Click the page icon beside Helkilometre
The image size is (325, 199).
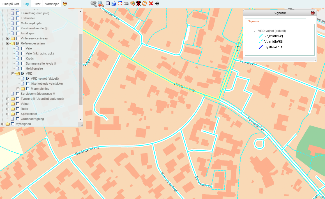(x=17, y=68)
